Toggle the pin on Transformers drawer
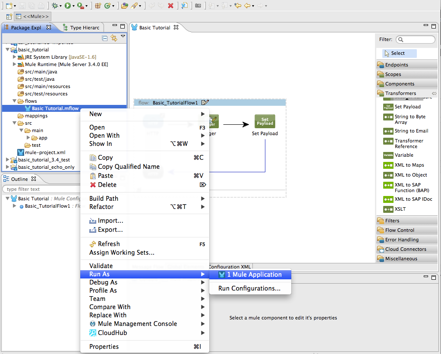 coord(434,93)
